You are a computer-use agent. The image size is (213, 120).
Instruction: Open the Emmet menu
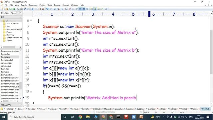[x=66, y=5]
